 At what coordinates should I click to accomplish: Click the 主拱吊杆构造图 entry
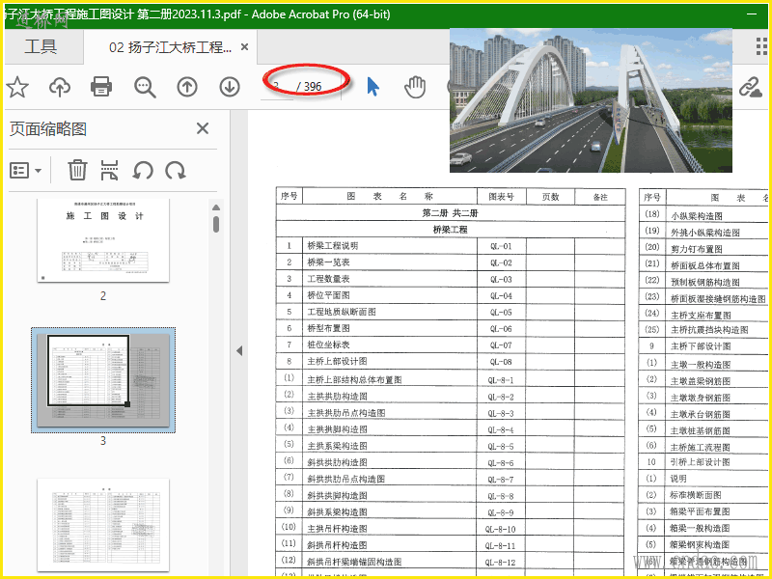tap(337, 529)
